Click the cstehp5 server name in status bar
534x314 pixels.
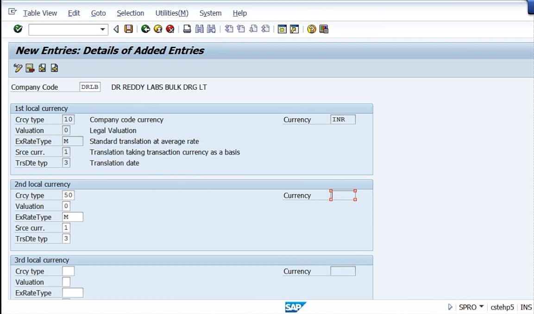pos(502,307)
